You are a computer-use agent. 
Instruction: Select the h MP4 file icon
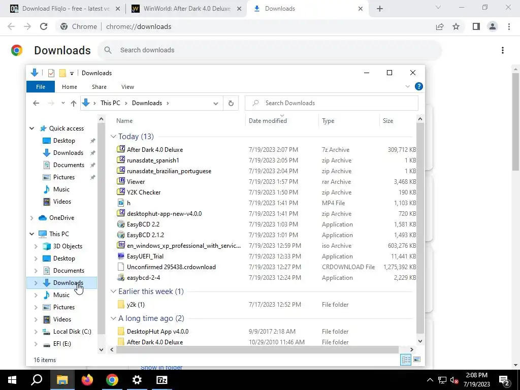click(121, 203)
